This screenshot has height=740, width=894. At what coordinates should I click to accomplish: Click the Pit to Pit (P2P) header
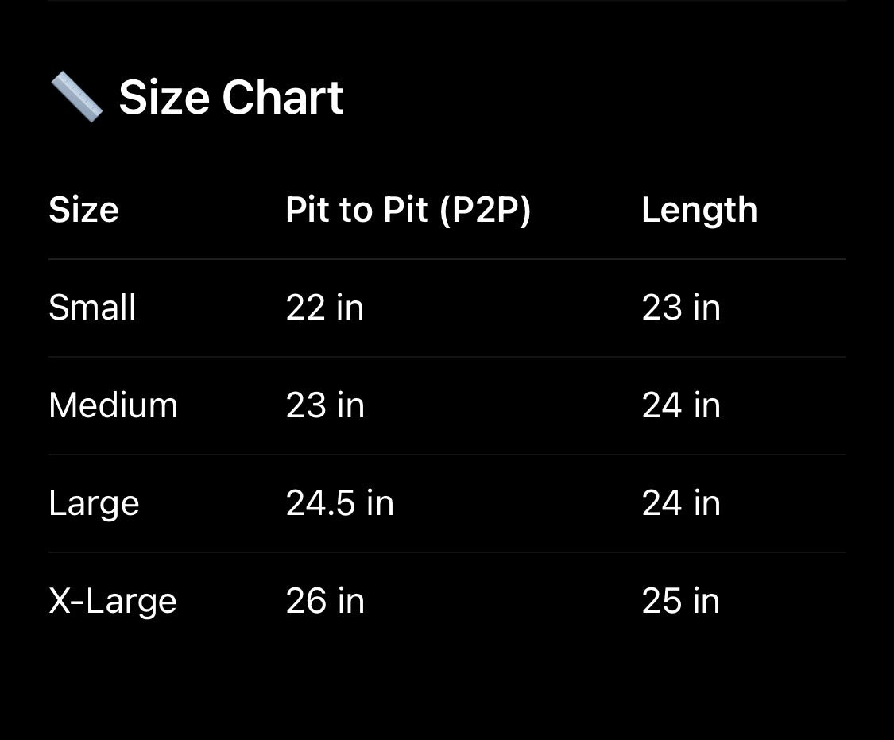point(408,210)
